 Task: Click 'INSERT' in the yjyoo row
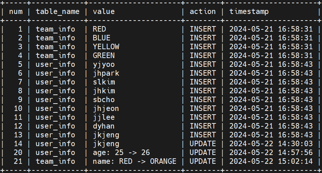(203, 64)
